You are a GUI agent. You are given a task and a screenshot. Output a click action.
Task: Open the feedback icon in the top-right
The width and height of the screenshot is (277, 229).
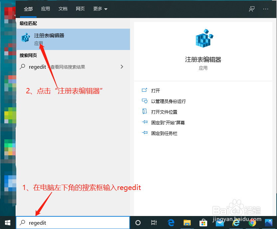(252, 9)
